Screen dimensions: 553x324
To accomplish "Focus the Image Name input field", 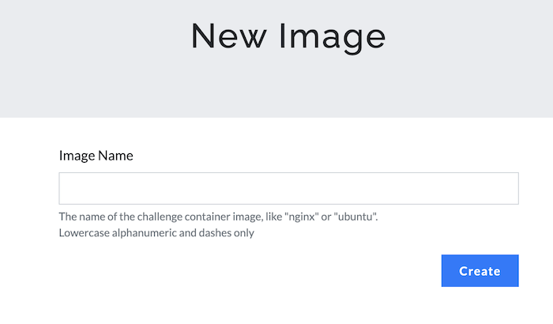I will pyautogui.click(x=288, y=189).
